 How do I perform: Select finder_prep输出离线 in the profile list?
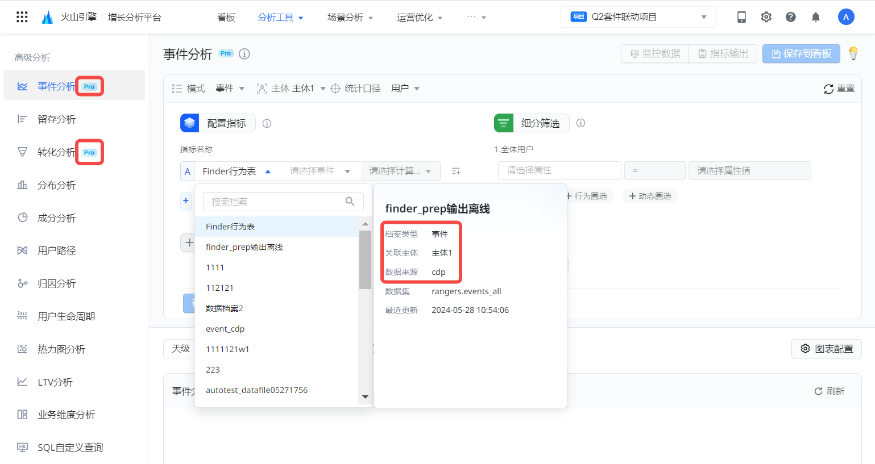(x=277, y=247)
